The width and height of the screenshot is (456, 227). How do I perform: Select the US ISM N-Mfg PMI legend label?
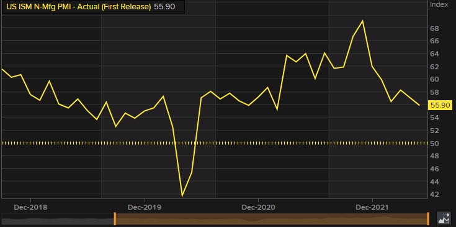[79, 7]
